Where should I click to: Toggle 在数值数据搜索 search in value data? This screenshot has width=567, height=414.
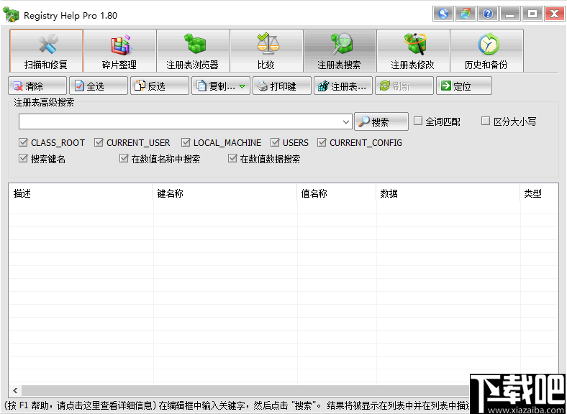(x=264, y=159)
